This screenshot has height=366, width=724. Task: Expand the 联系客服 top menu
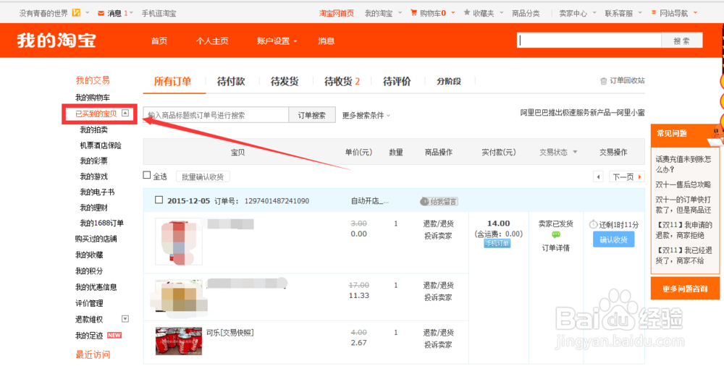coord(623,14)
